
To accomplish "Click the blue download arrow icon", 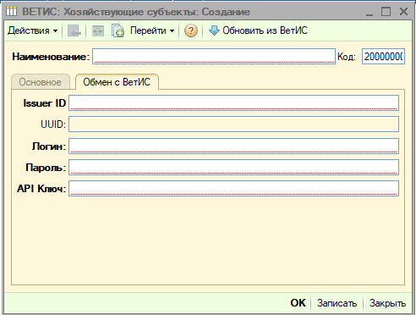I will (x=214, y=30).
